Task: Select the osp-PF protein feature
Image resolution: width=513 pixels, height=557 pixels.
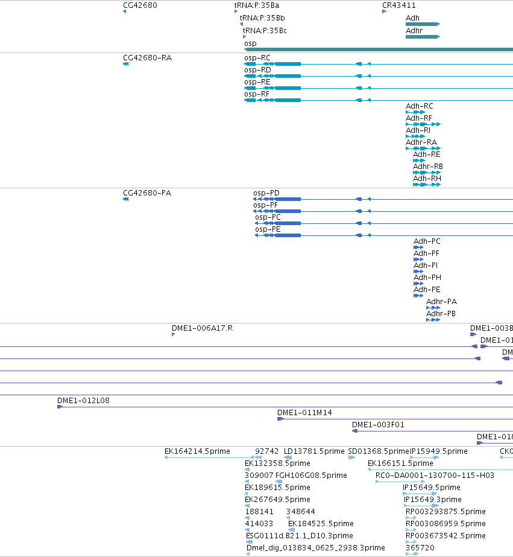Action: click(x=383, y=211)
